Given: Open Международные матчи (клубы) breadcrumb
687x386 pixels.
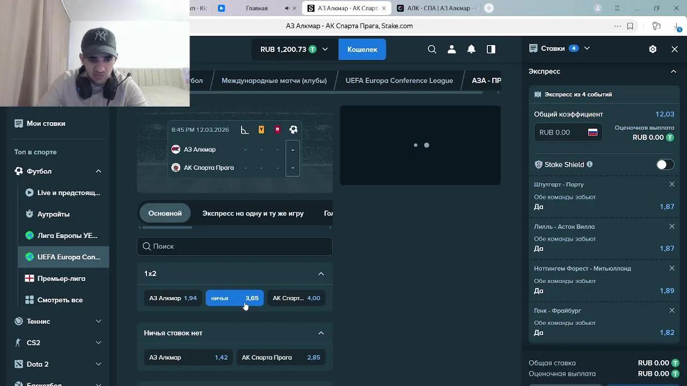Looking at the screenshot, I should [x=274, y=80].
